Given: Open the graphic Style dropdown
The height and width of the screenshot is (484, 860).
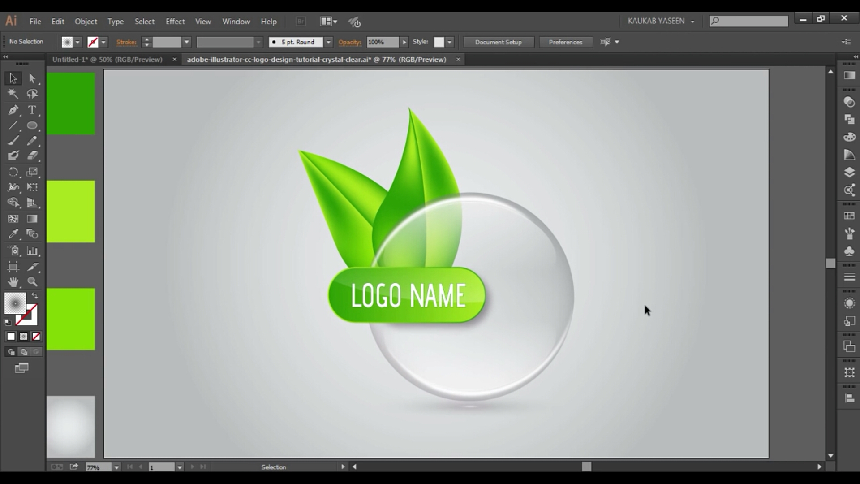Looking at the screenshot, I should [449, 42].
